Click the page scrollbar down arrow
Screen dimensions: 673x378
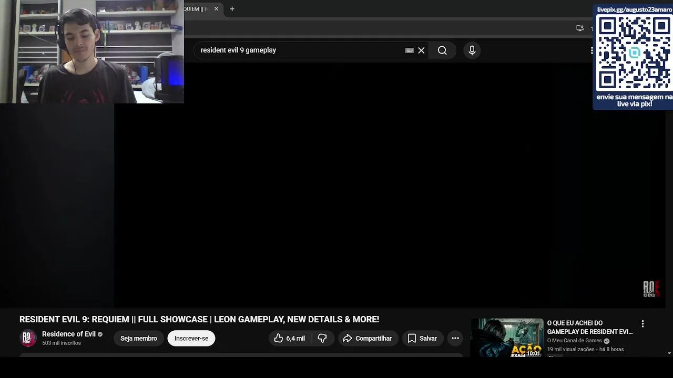click(x=669, y=353)
